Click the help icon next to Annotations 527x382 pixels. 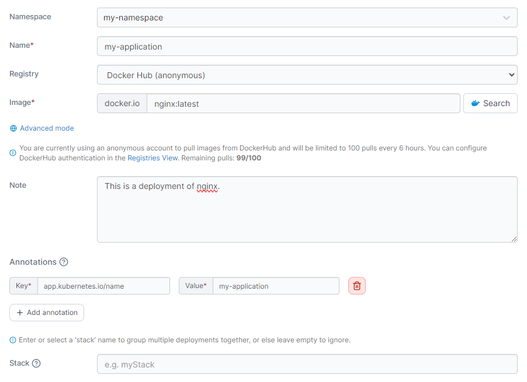[x=64, y=262]
